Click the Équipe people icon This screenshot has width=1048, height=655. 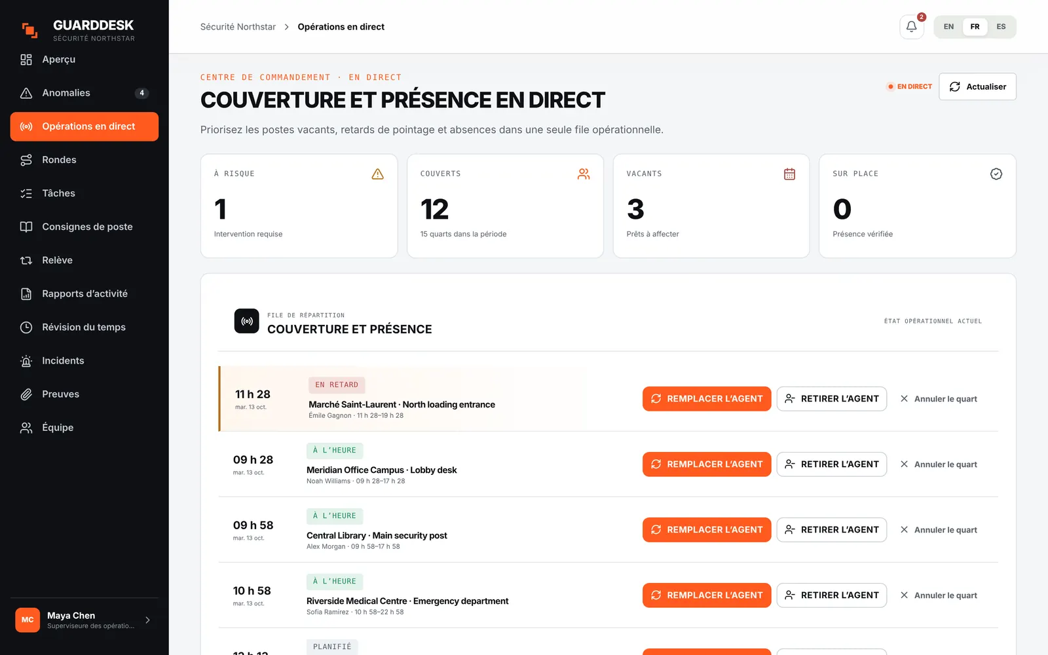pos(26,428)
